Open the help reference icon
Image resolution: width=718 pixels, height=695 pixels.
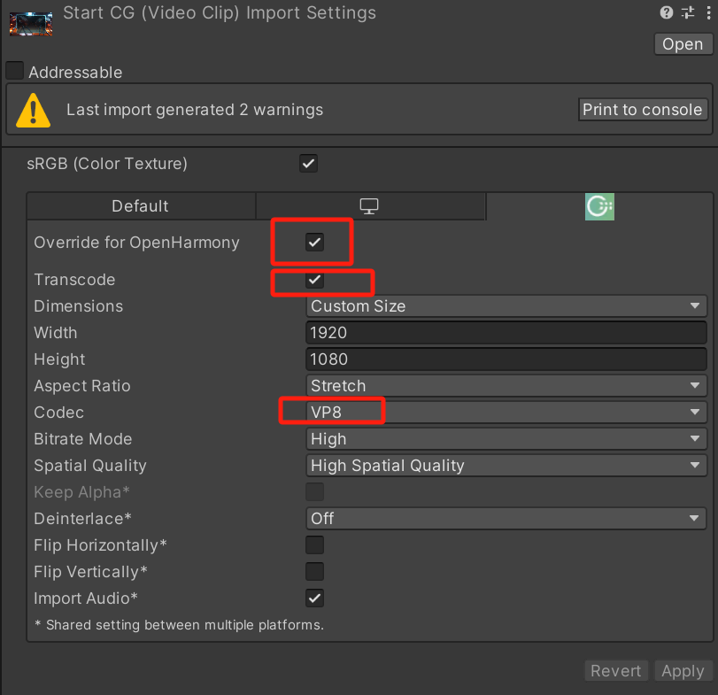667,12
